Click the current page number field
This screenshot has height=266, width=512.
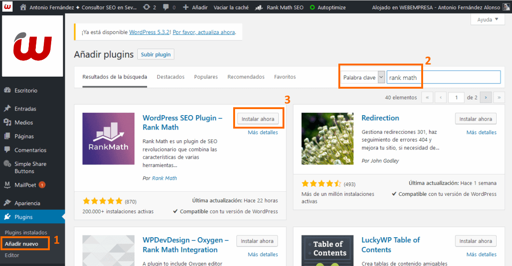tap(456, 97)
